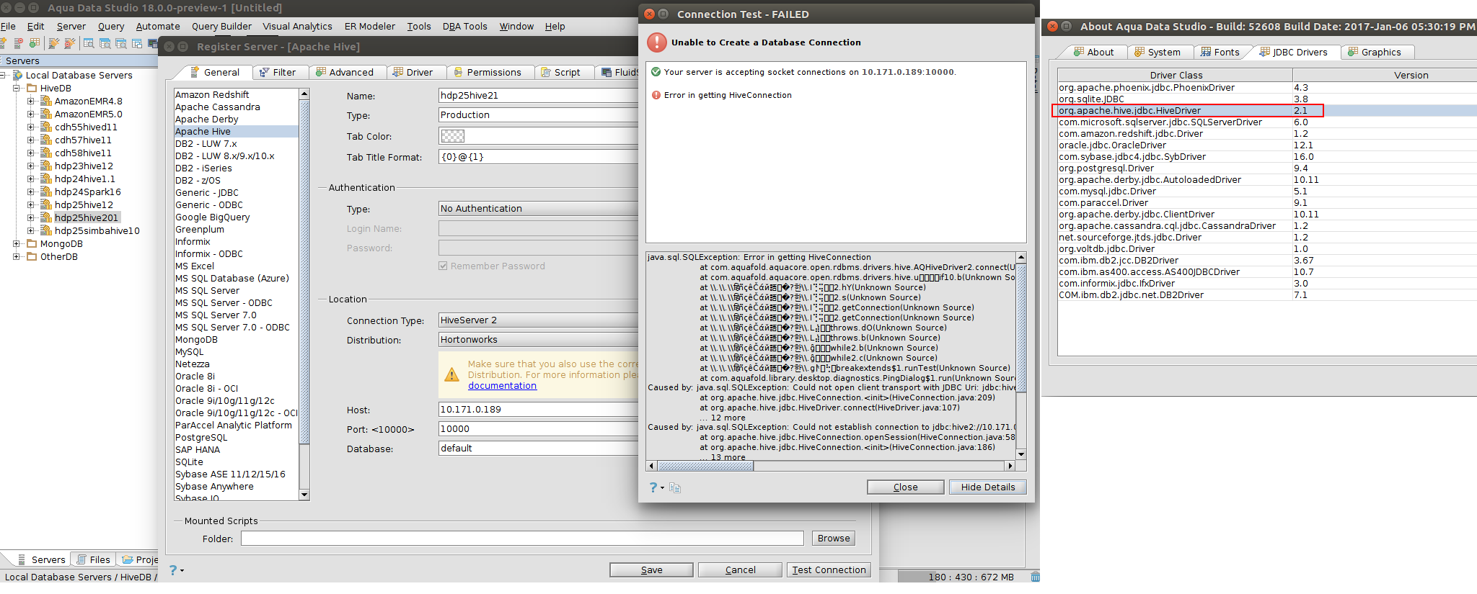Image resolution: width=1477 pixels, height=594 pixels.
Task: Click the red error icon beside HiveConnection message
Action: [656, 95]
